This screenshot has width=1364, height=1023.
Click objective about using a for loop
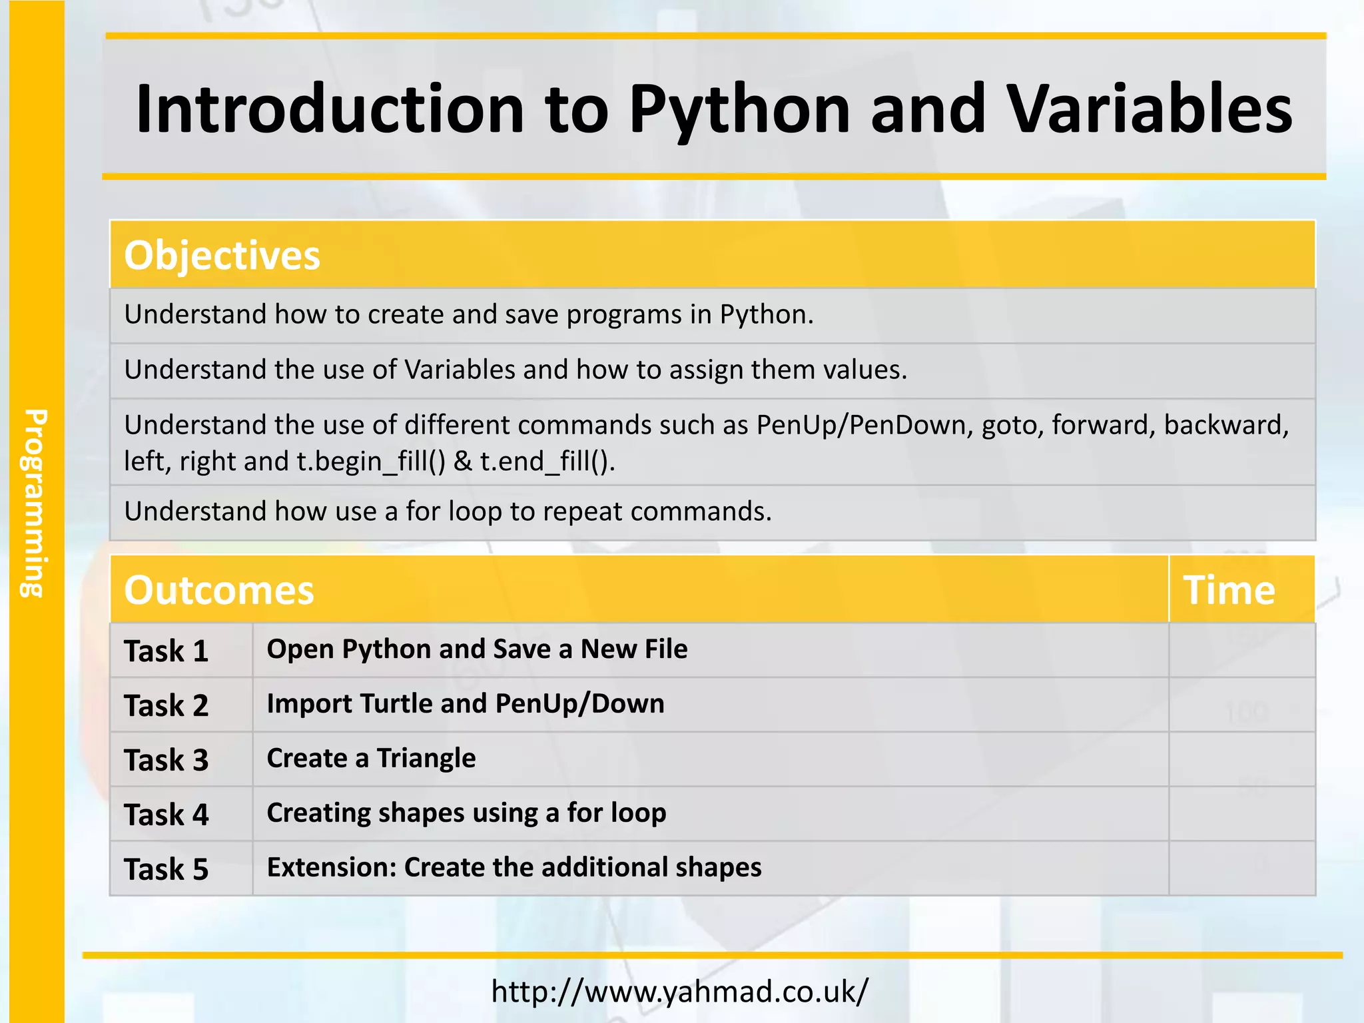tap(448, 512)
